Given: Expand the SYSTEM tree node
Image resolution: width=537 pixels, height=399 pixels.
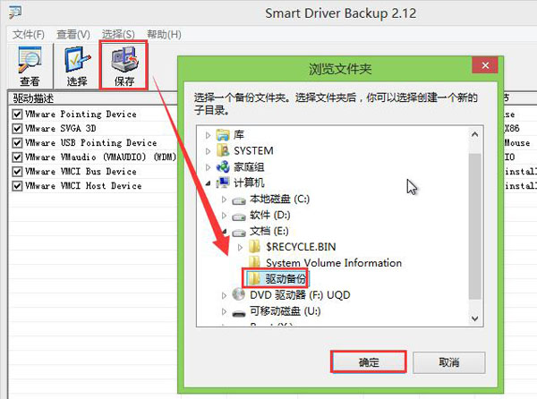Looking at the screenshot, I should coord(208,151).
